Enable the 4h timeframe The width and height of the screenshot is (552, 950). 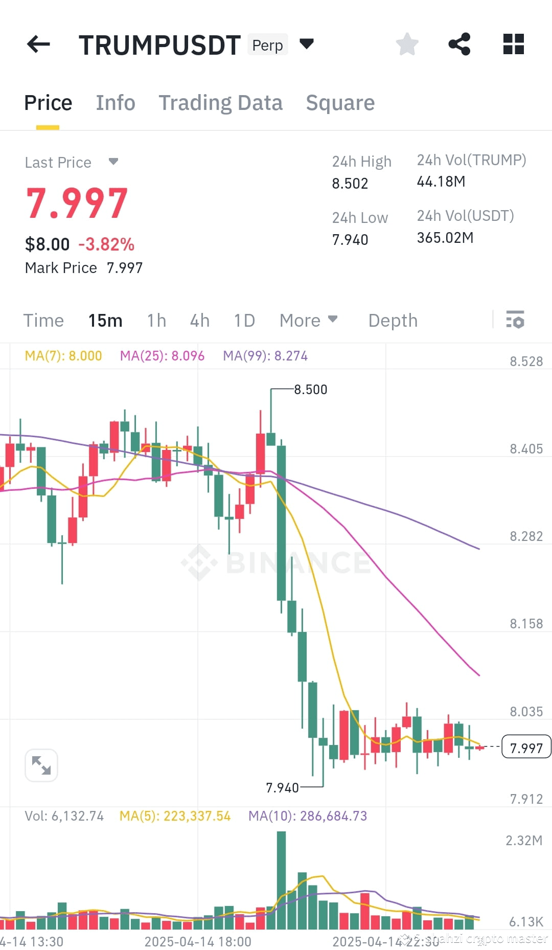pyautogui.click(x=199, y=321)
